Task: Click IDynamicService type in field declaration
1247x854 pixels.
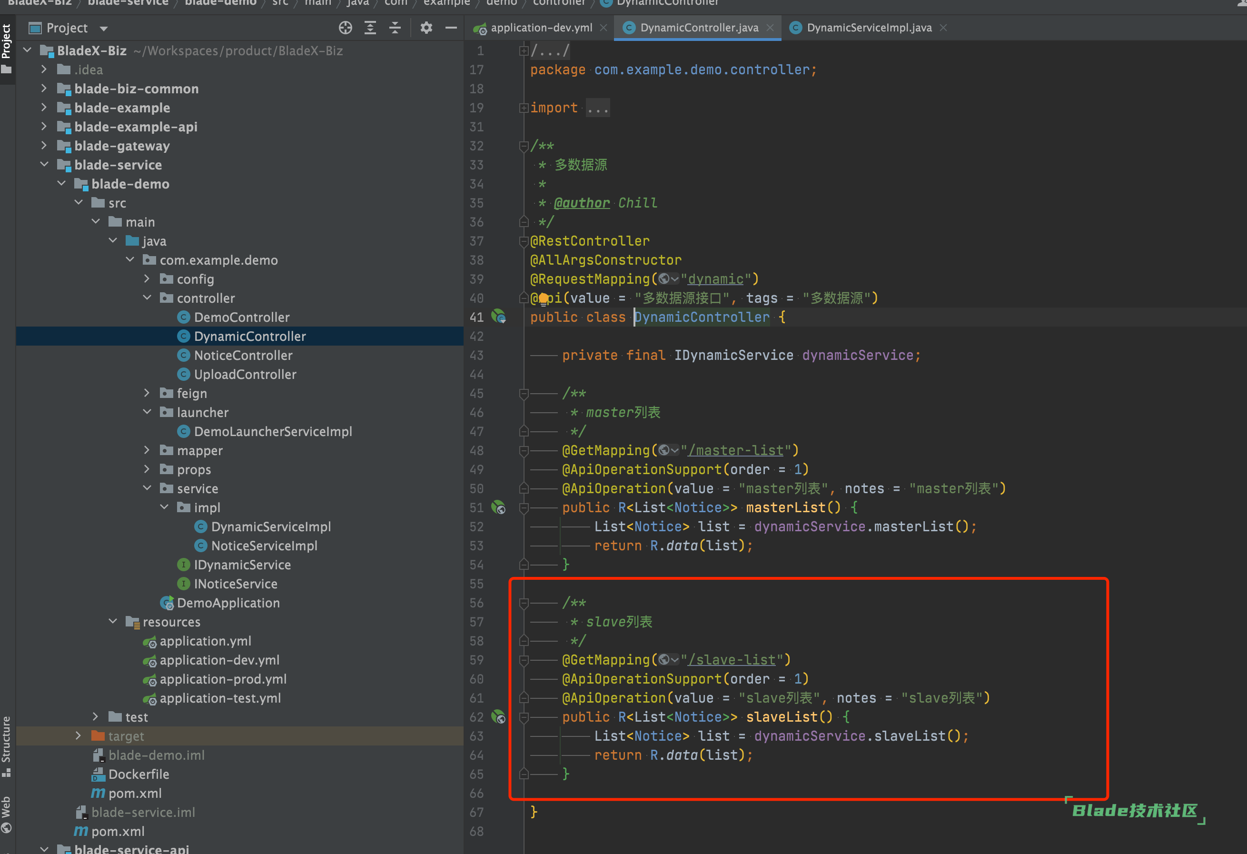Action: [733, 355]
